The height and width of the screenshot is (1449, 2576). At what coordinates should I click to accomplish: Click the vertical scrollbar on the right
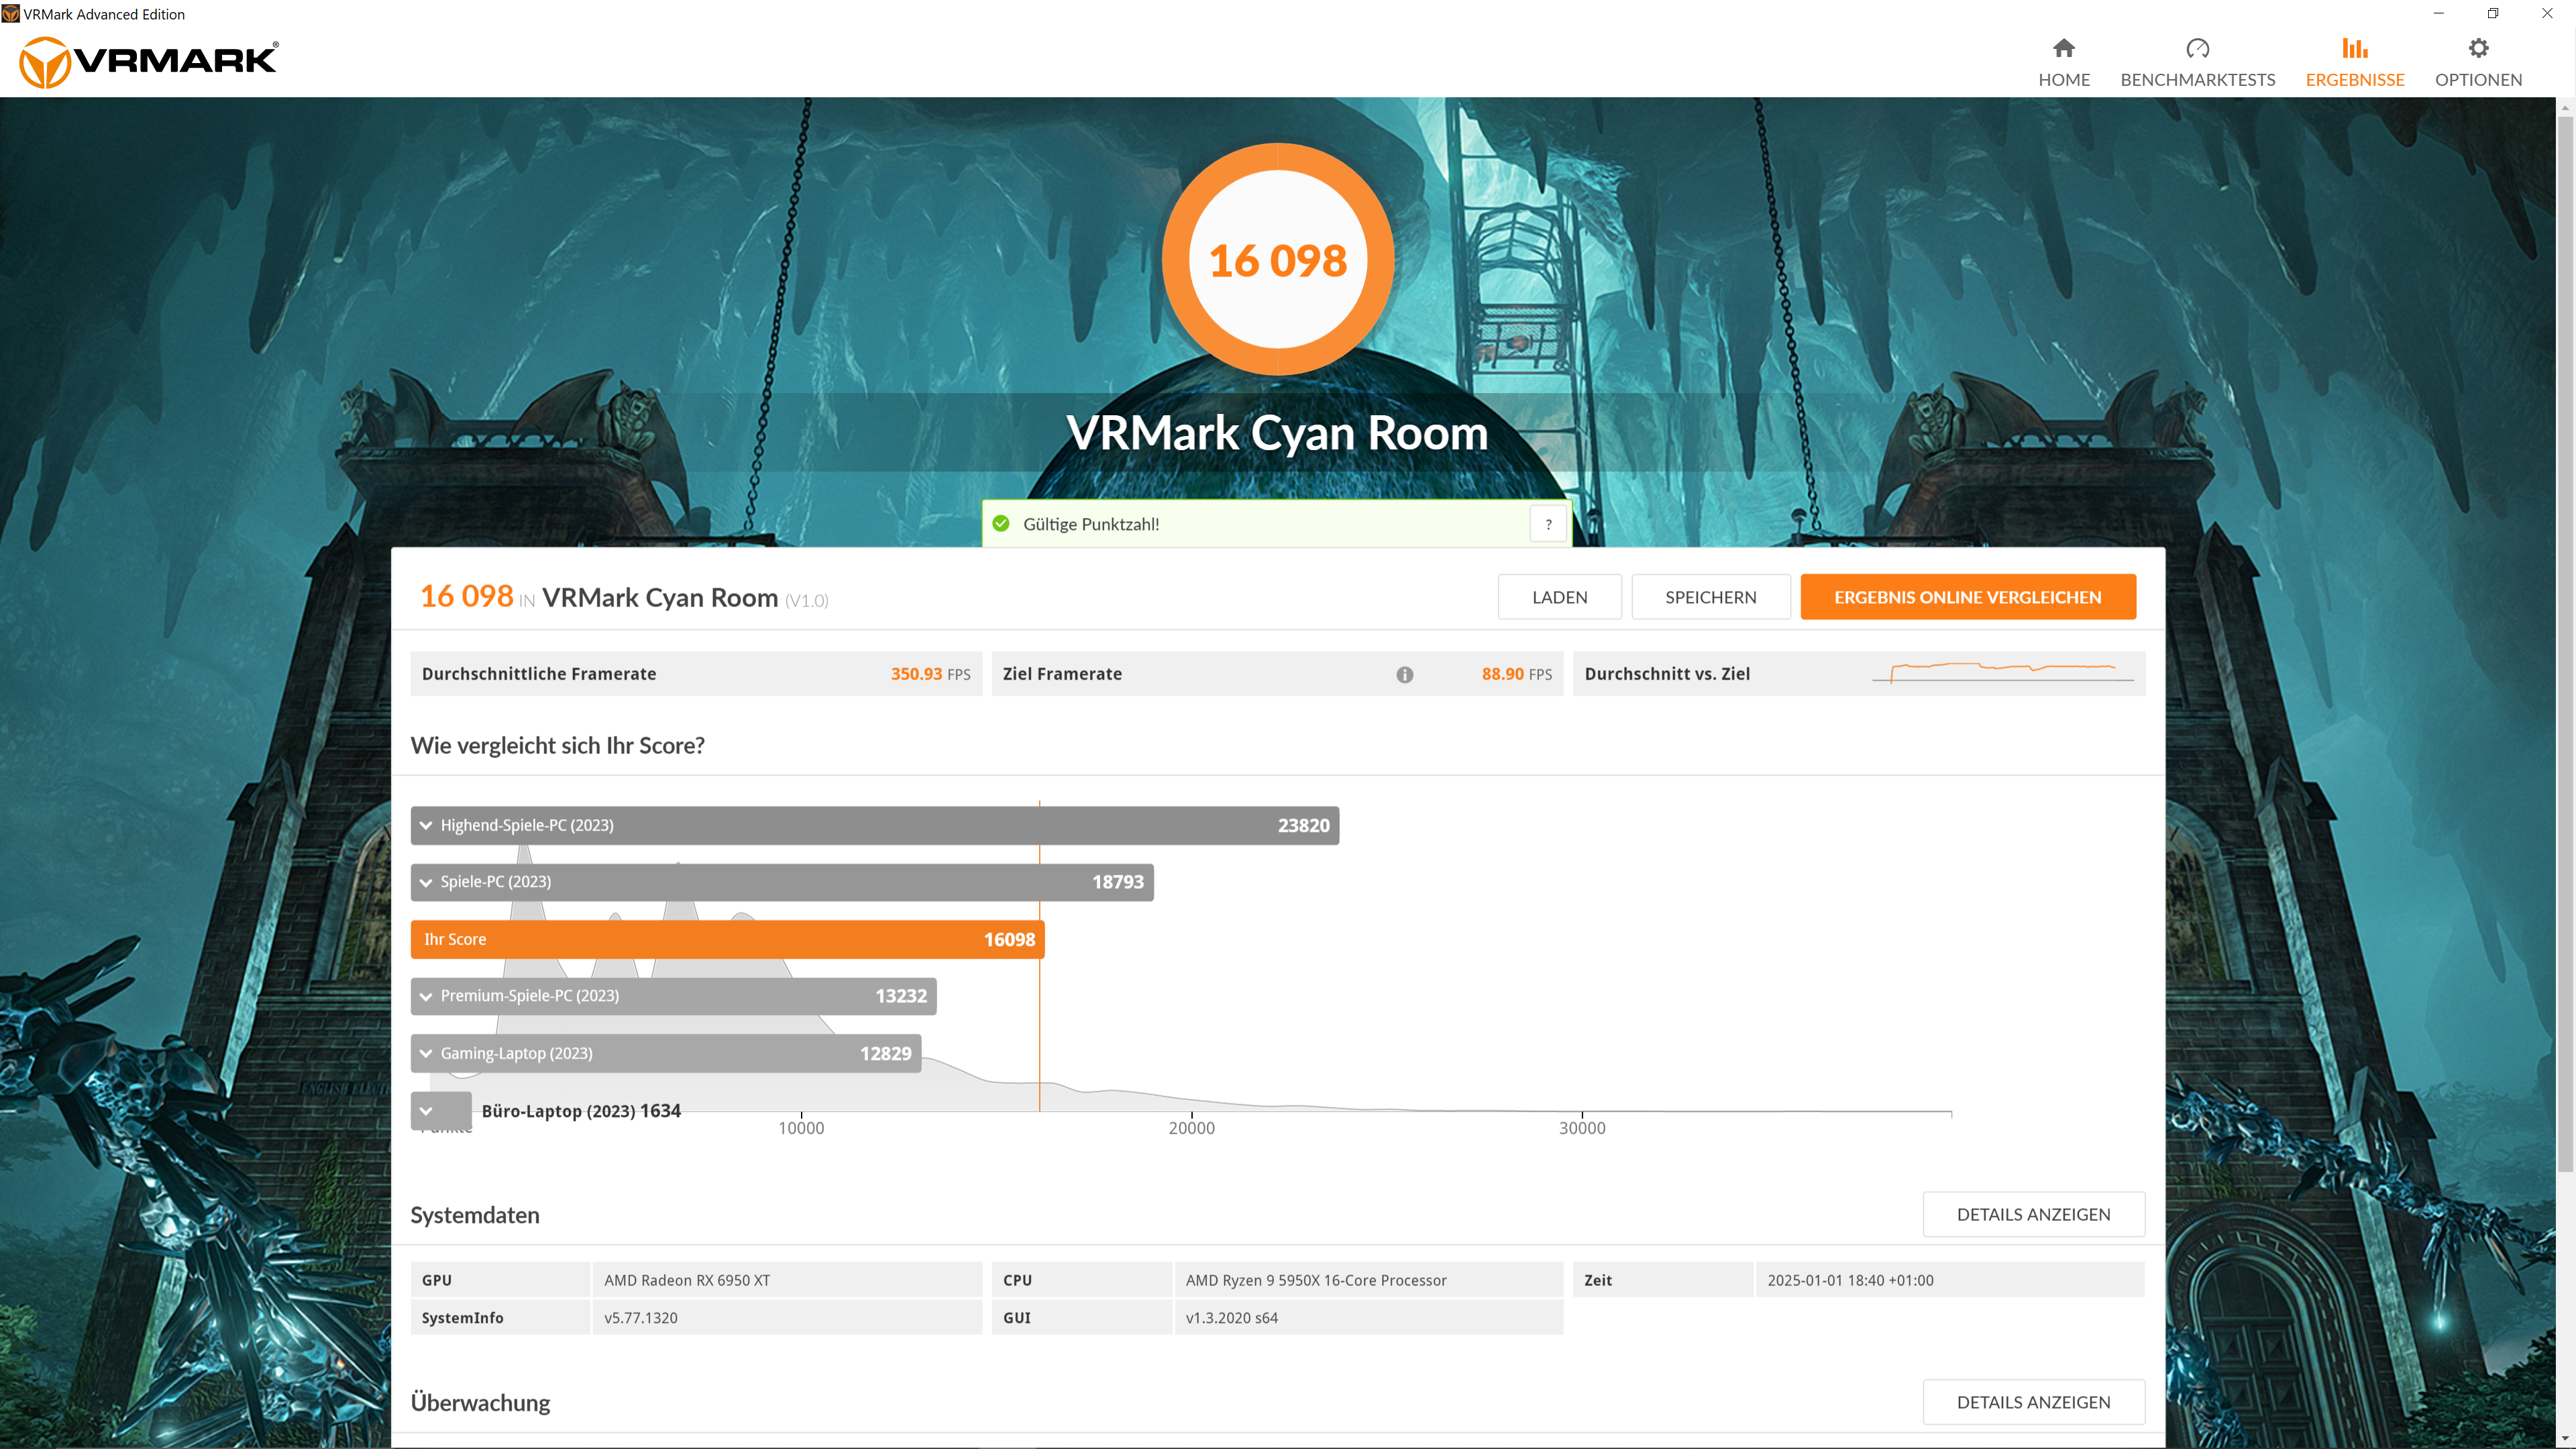[x=2565, y=640]
